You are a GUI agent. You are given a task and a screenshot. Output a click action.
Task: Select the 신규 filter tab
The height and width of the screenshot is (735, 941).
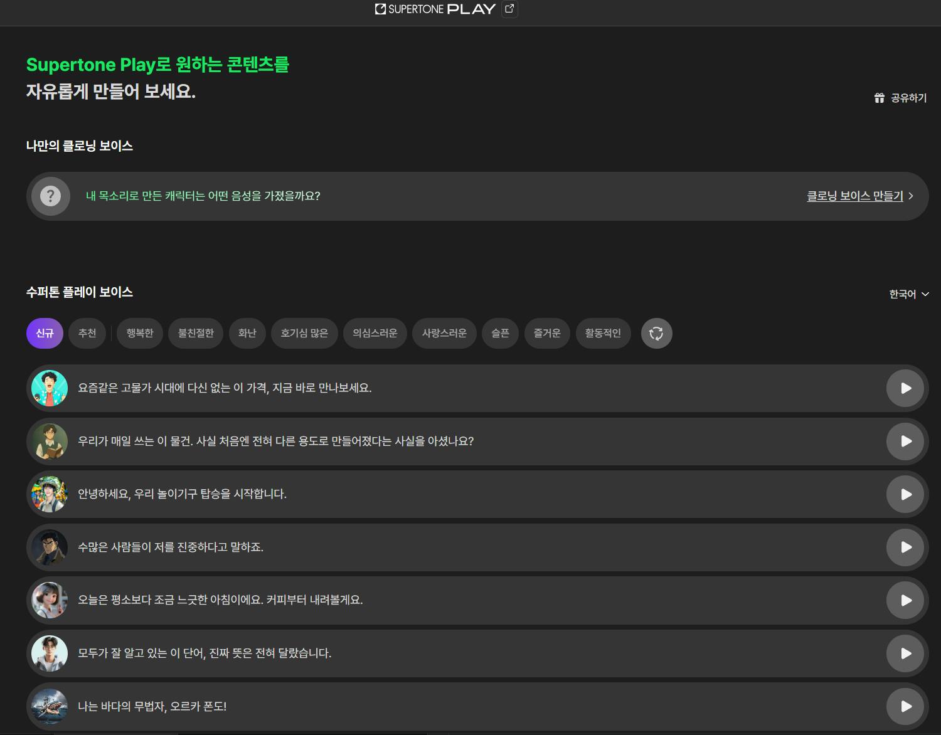click(45, 333)
